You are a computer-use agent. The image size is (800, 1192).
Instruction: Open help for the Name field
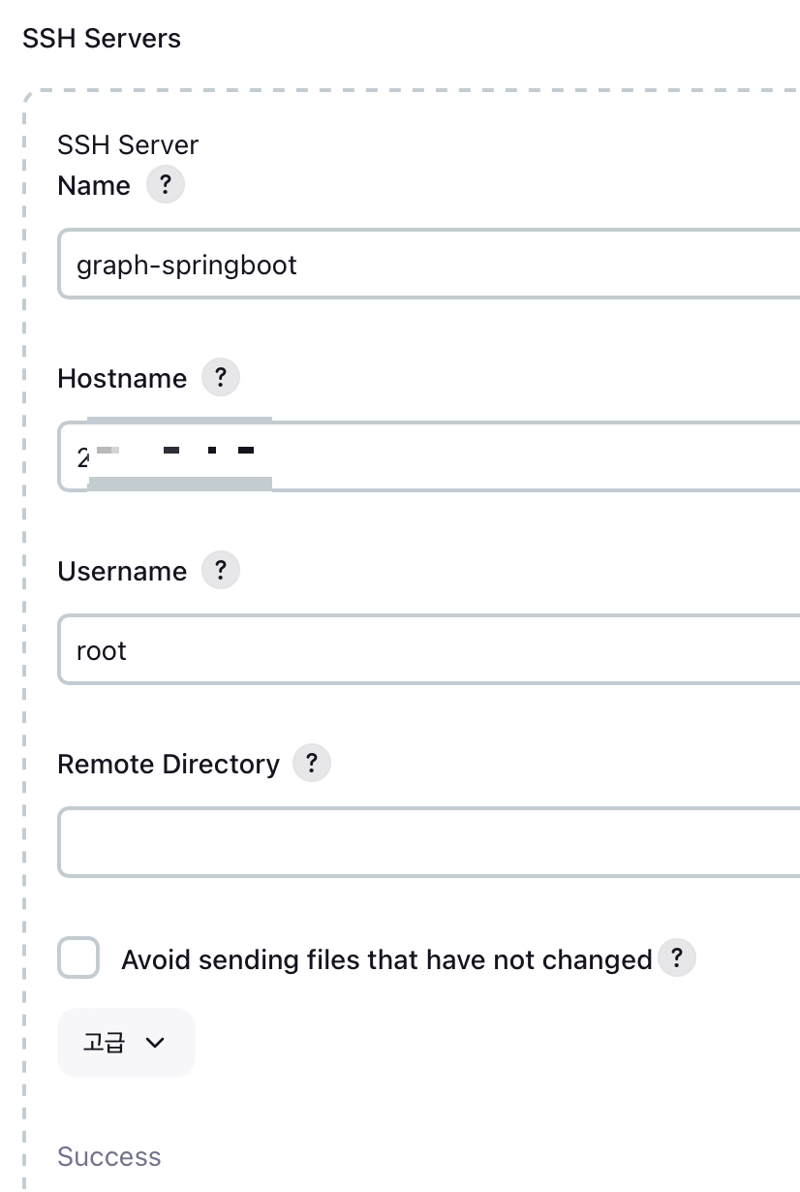coord(165,185)
